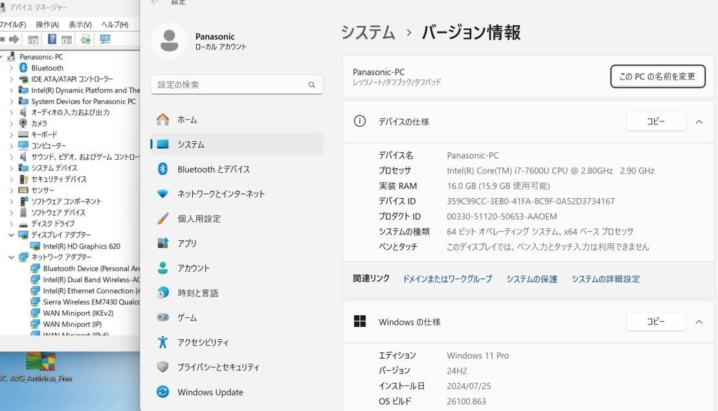
Task: Select WAN Miniport (IKEv2) adapter
Action: point(78,313)
